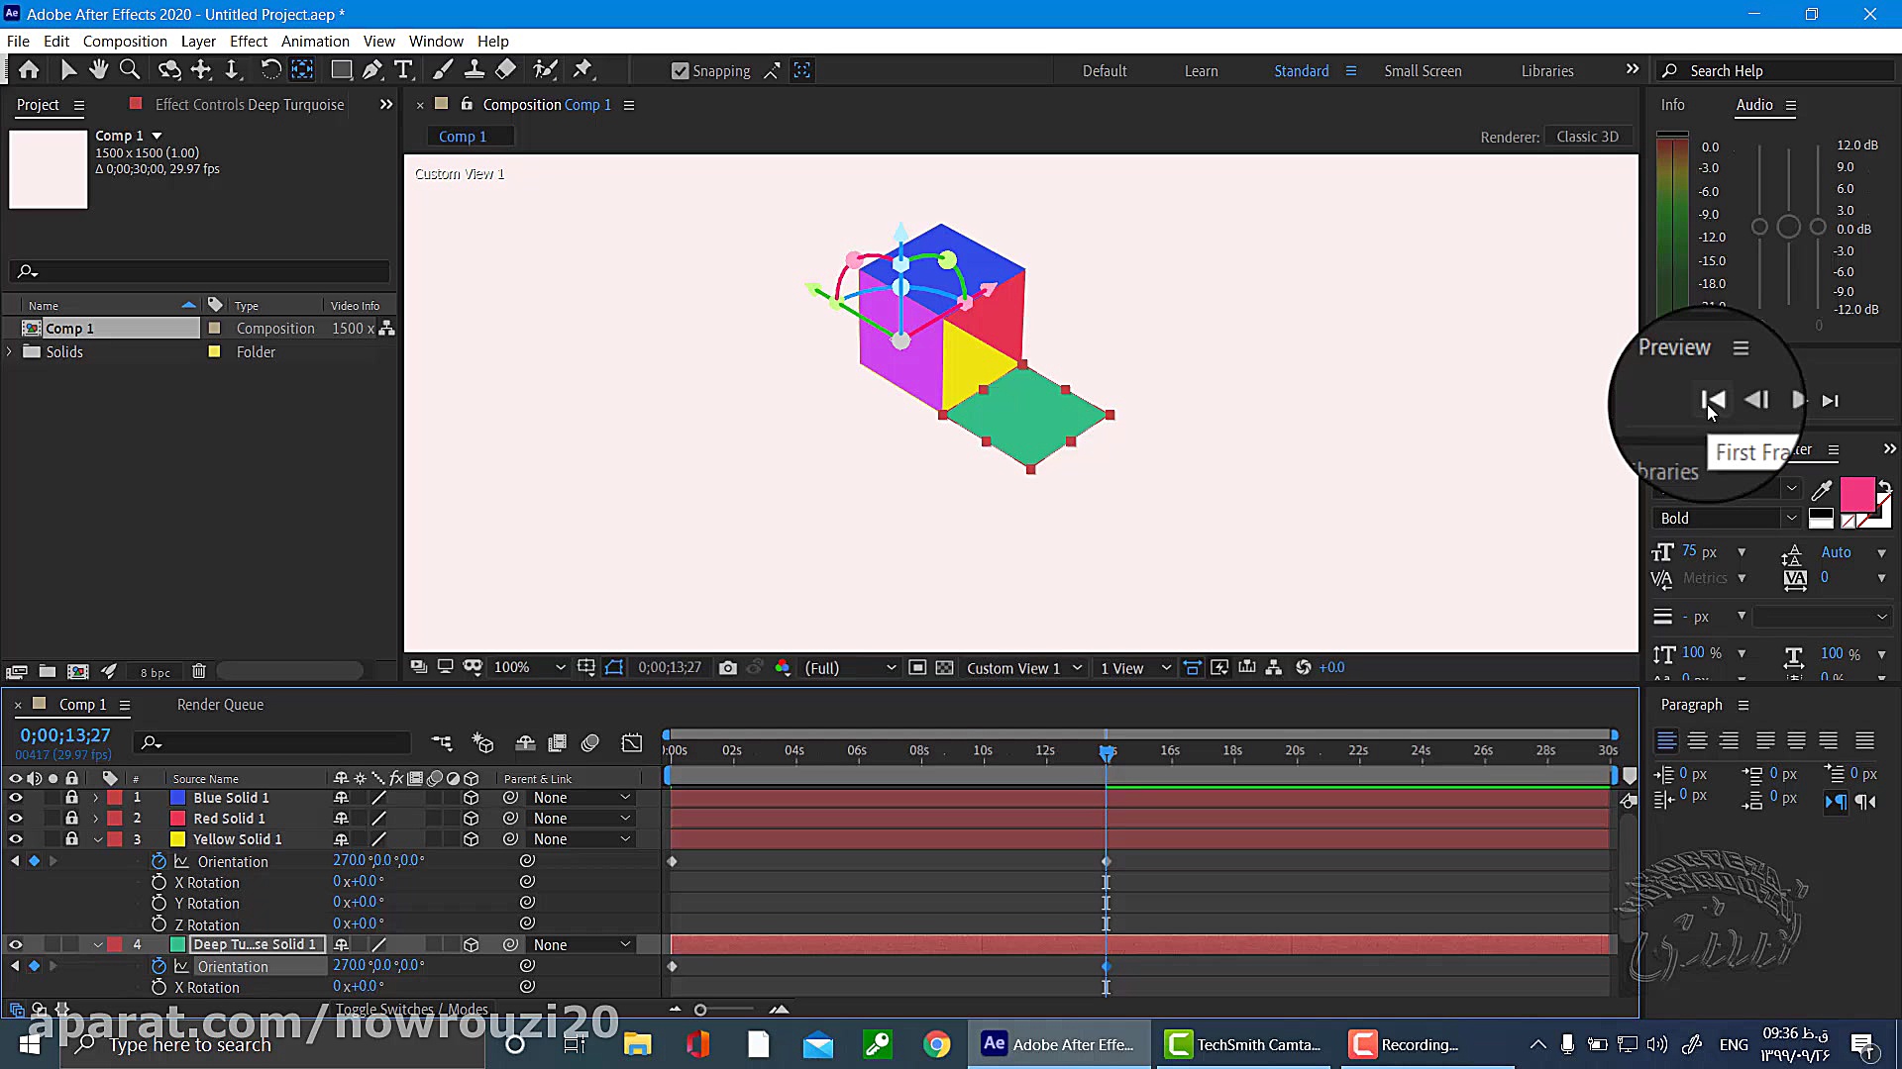The image size is (1902, 1069).
Task: Switch to the Render Queue tab
Action: pos(220,705)
